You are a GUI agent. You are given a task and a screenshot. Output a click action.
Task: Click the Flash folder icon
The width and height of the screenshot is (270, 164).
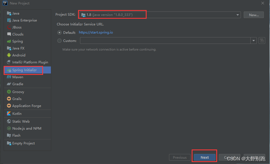tap(9, 135)
